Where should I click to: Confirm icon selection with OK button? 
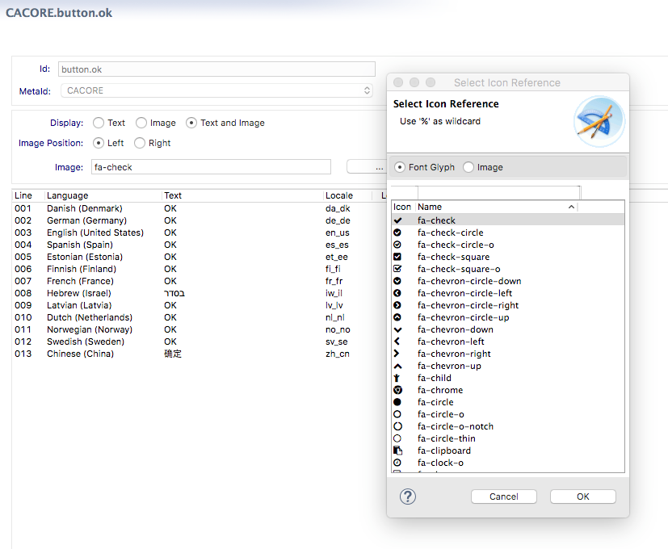point(583,497)
